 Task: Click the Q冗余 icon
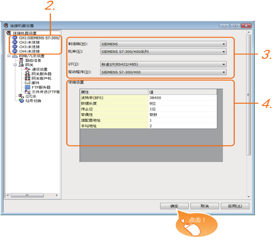point(21,96)
